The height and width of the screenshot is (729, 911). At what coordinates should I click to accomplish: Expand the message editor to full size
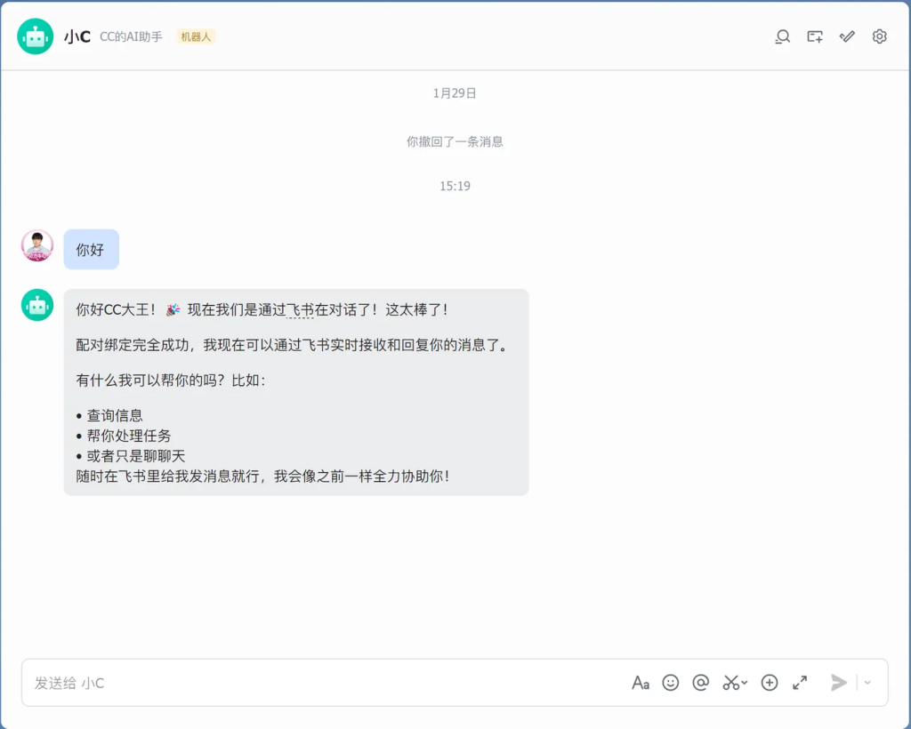[x=800, y=683]
